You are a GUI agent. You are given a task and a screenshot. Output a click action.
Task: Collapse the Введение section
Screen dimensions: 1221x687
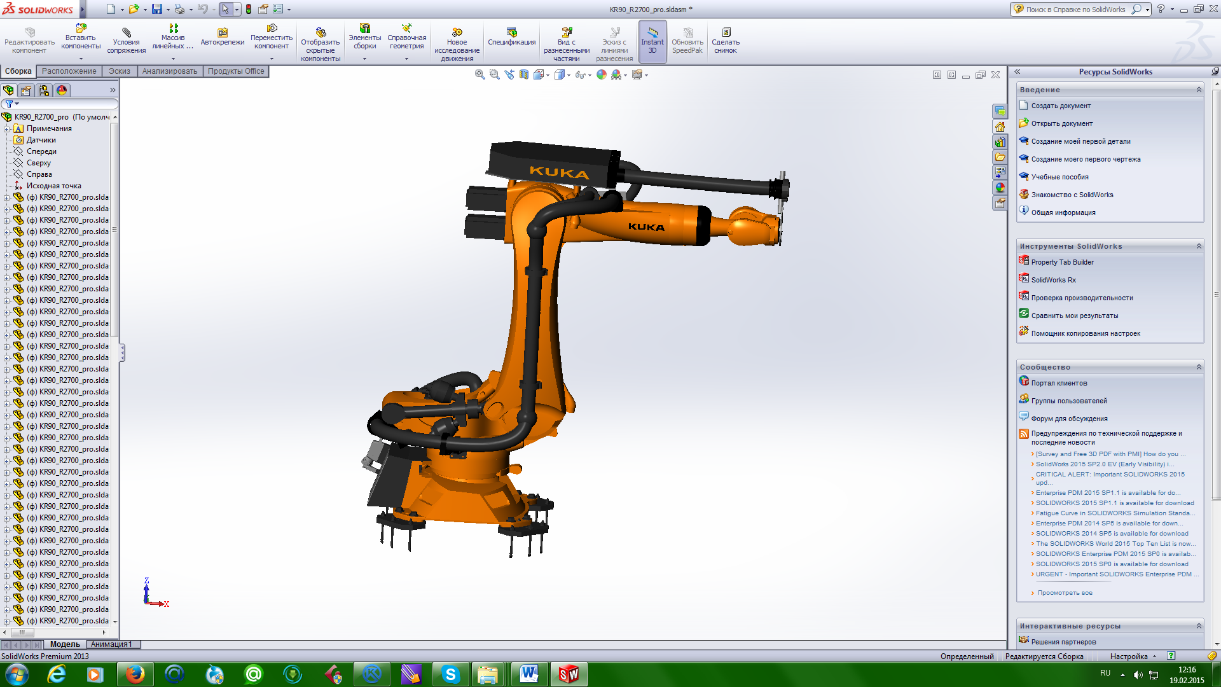click(x=1199, y=90)
